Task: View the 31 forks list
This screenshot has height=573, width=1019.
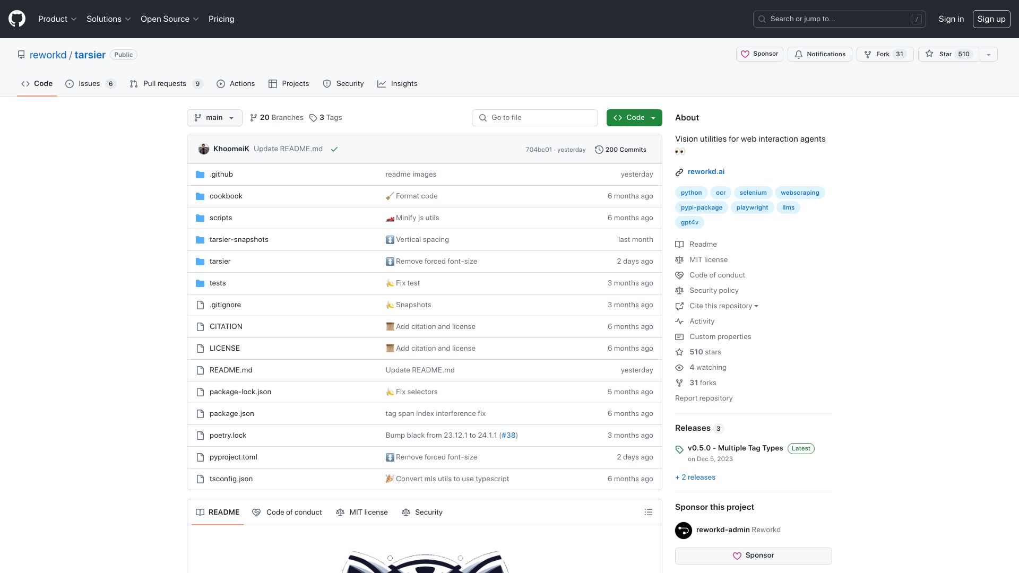Action: pyautogui.click(x=703, y=383)
